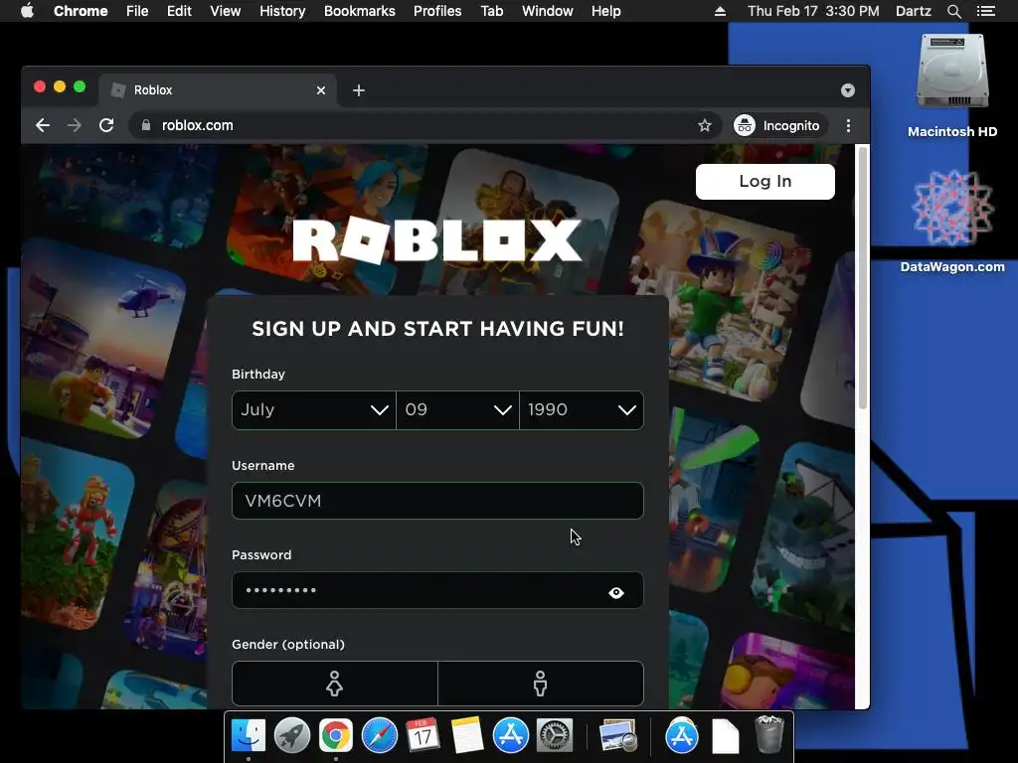Image resolution: width=1018 pixels, height=763 pixels.
Task: Open the Edit menu
Action: tap(179, 11)
